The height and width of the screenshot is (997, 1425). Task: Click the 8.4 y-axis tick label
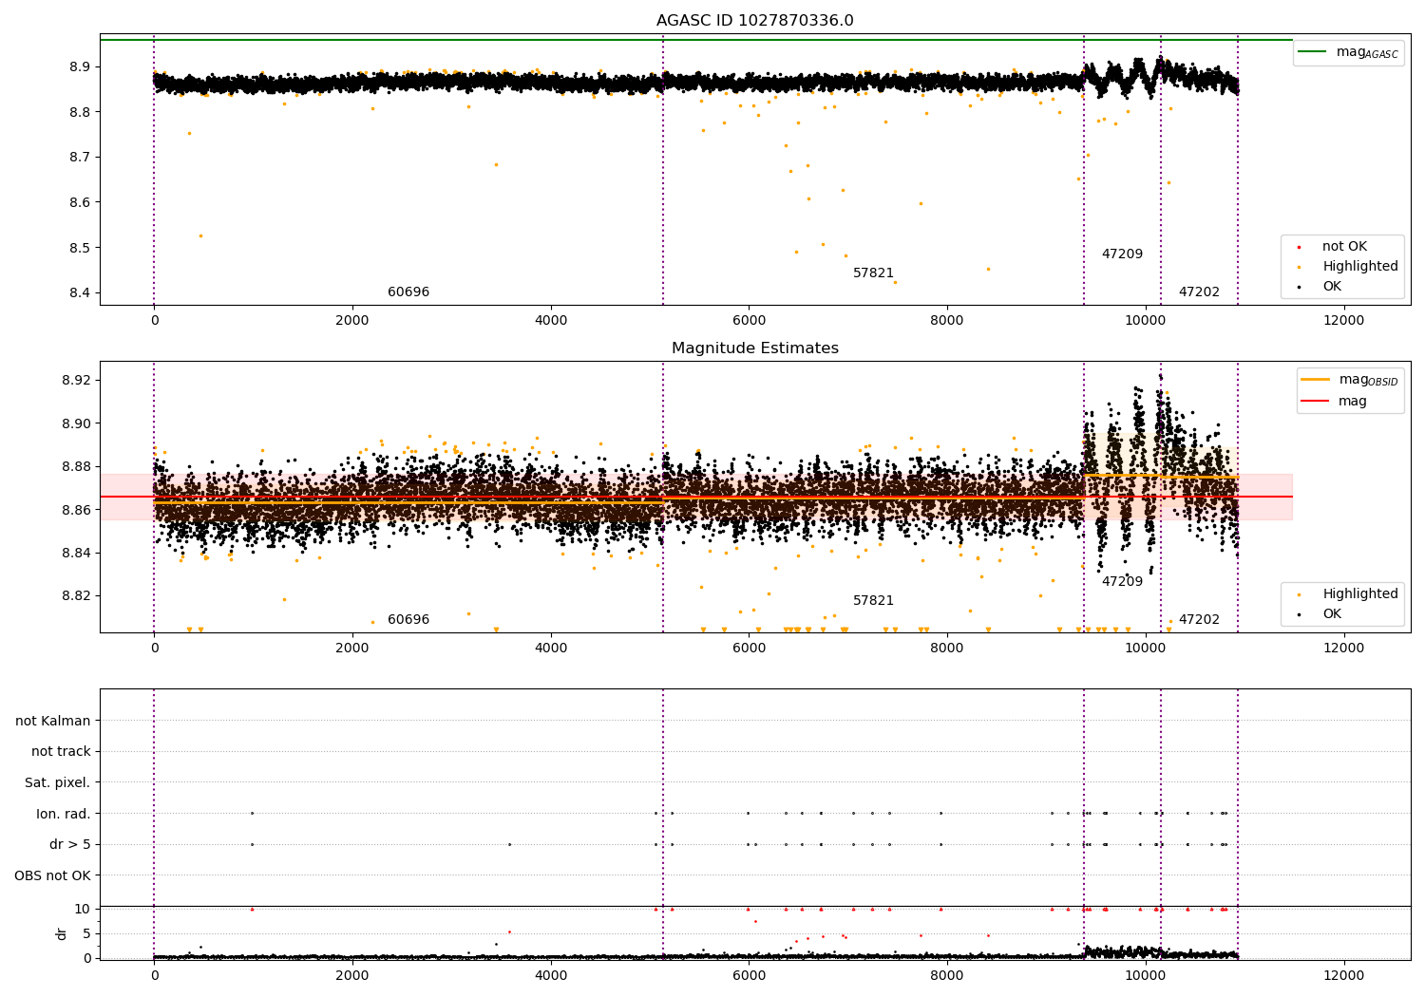pyautogui.click(x=80, y=292)
